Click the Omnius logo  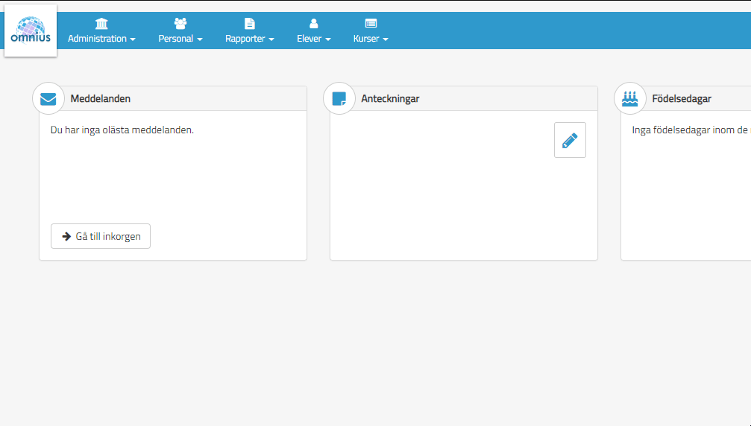pyautogui.click(x=31, y=31)
